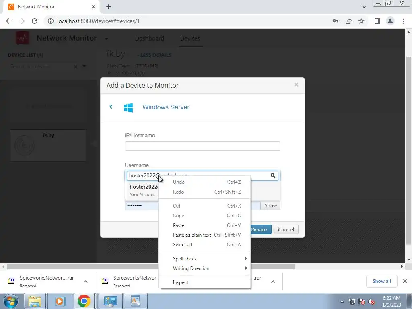This screenshot has width=412, height=309.
Task: Click the search magnifier in Username field
Action: (x=273, y=175)
